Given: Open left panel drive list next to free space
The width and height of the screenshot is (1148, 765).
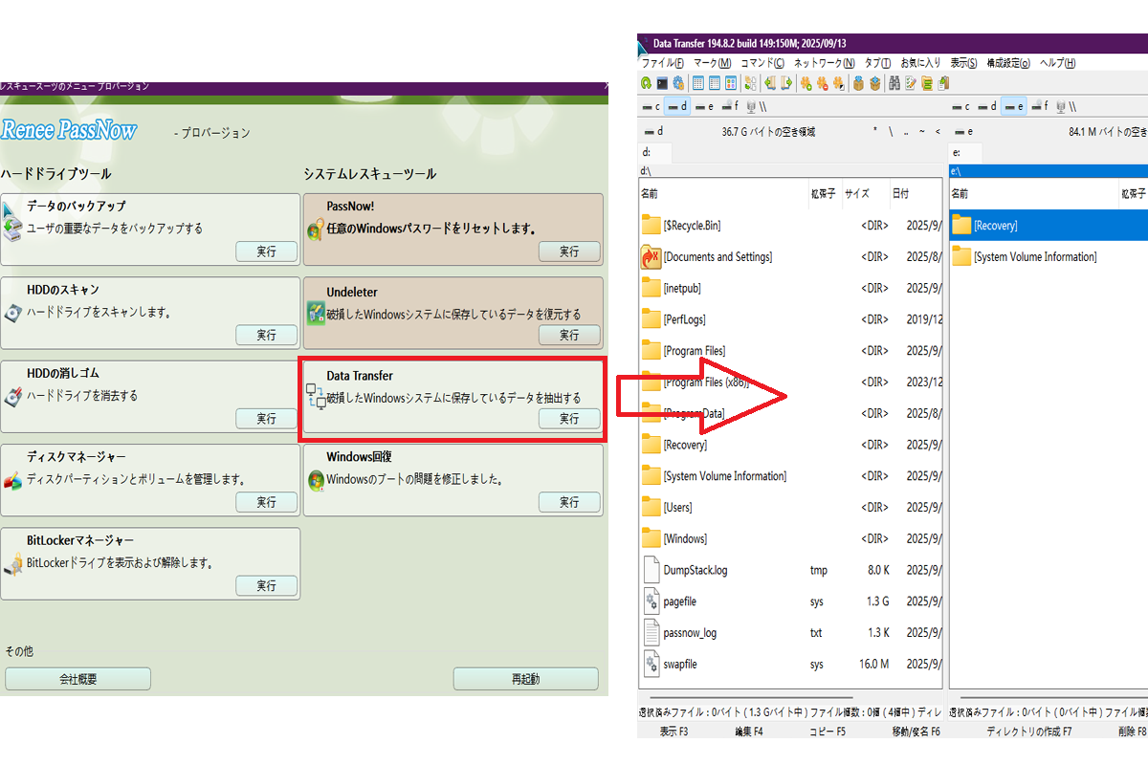Looking at the screenshot, I should pyautogui.click(x=653, y=131).
